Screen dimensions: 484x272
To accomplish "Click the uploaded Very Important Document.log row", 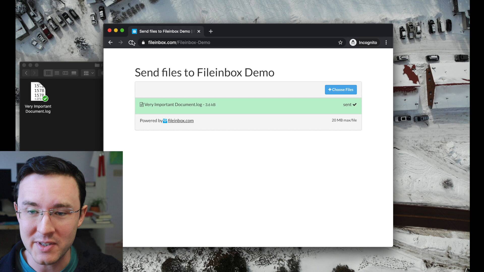I will pyautogui.click(x=248, y=106).
